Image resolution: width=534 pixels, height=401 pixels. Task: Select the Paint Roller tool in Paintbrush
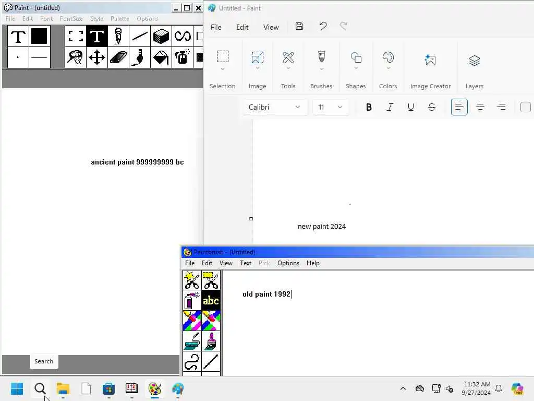coord(192,341)
